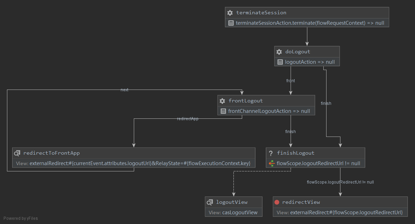The height and width of the screenshot is (224, 415).
Task: Click the table icon beside terminateSessionAction.terminate expression
Action: tap(231, 23)
